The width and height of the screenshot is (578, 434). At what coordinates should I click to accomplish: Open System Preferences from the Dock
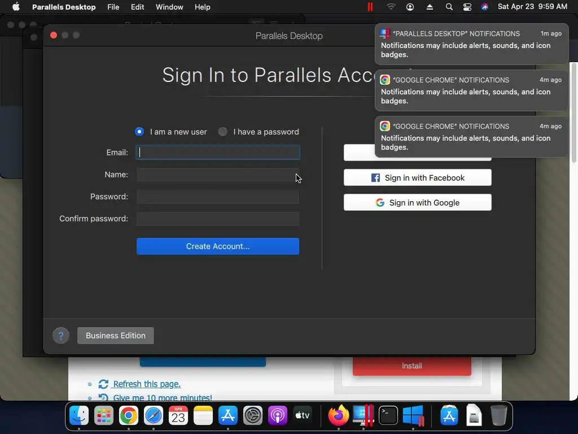click(x=252, y=415)
